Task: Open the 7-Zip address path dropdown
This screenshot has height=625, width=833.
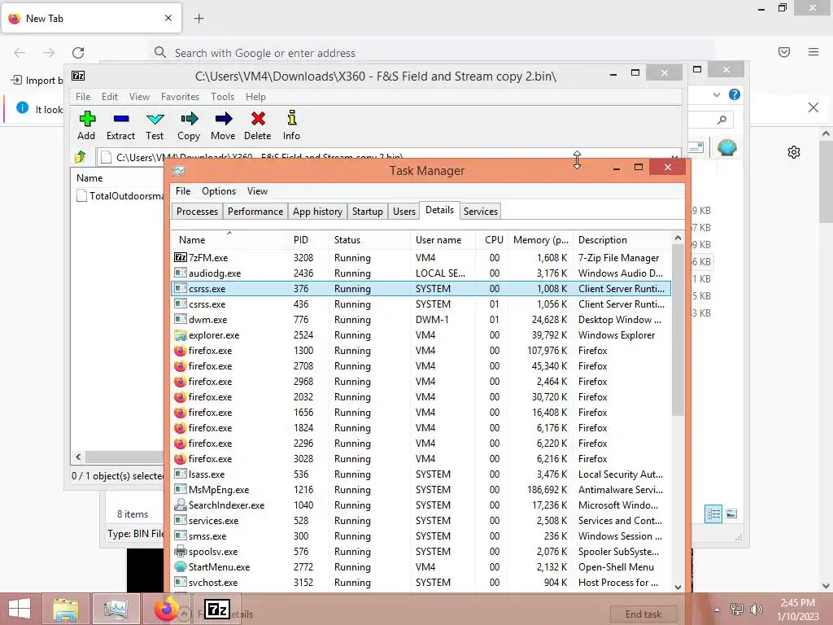Action: pyautogui.click(x=674, y=157)
